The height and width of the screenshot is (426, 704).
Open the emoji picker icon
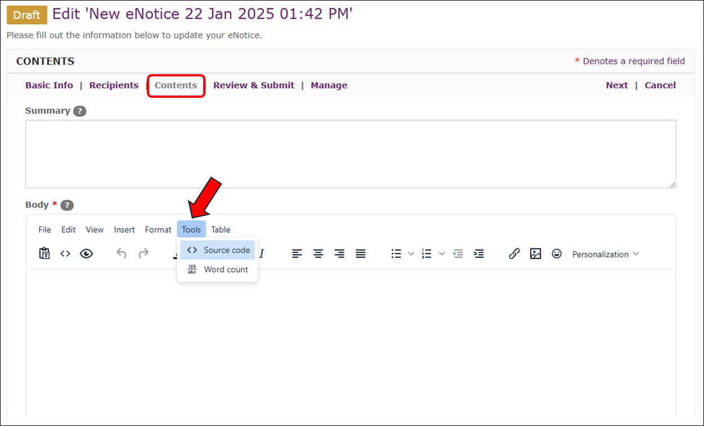557,254
